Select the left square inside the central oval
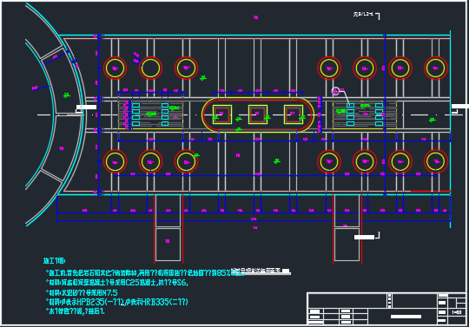Viewport: 469px width, 327px height. pyautogui.click(x=222, y=114)
